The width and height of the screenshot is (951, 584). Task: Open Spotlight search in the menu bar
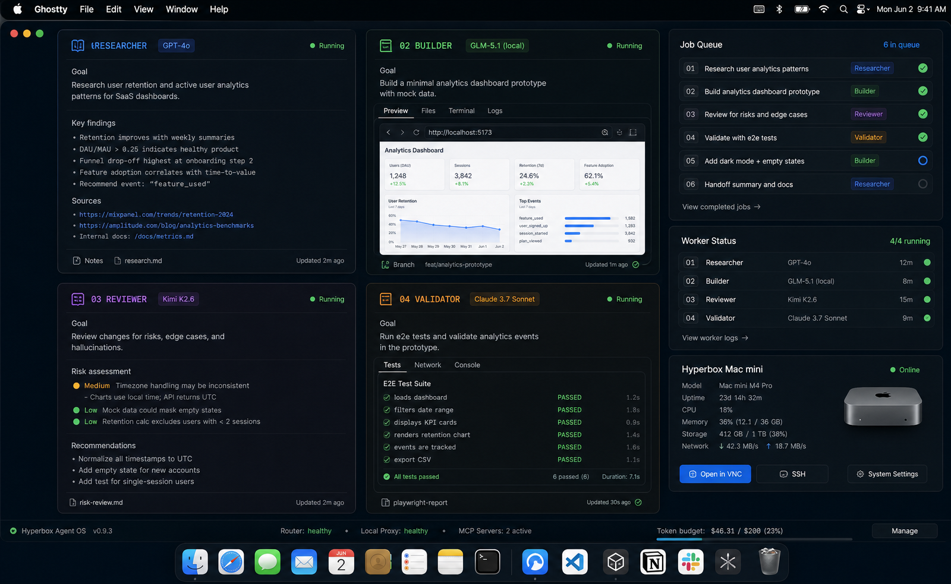843,10
